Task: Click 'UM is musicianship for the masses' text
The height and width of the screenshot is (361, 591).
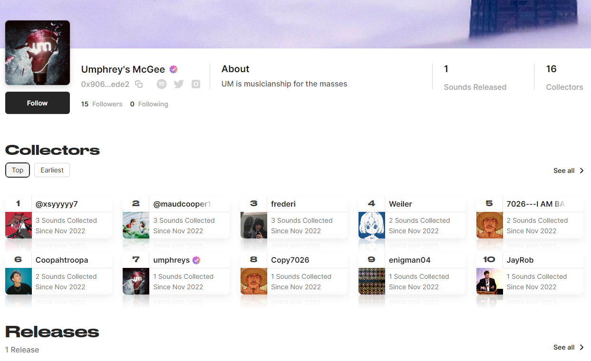Action: pos(284,84)
